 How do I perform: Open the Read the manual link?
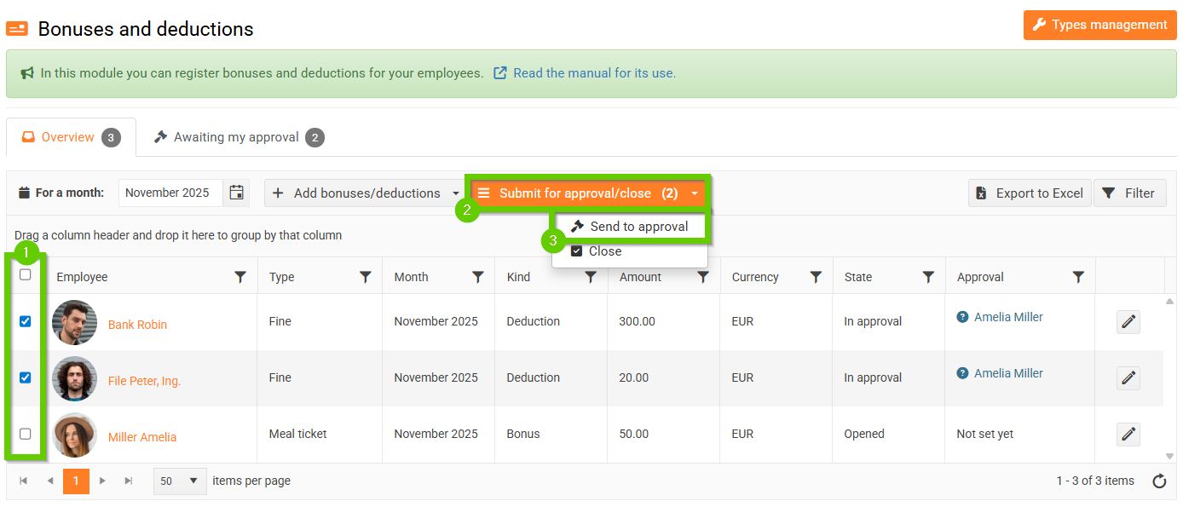[x=594, y=73]
